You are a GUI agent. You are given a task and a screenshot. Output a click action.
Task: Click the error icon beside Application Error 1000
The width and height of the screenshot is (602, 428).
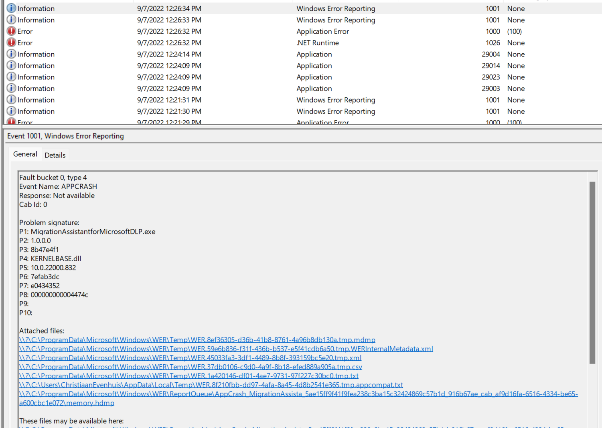[x=11, y=31]
